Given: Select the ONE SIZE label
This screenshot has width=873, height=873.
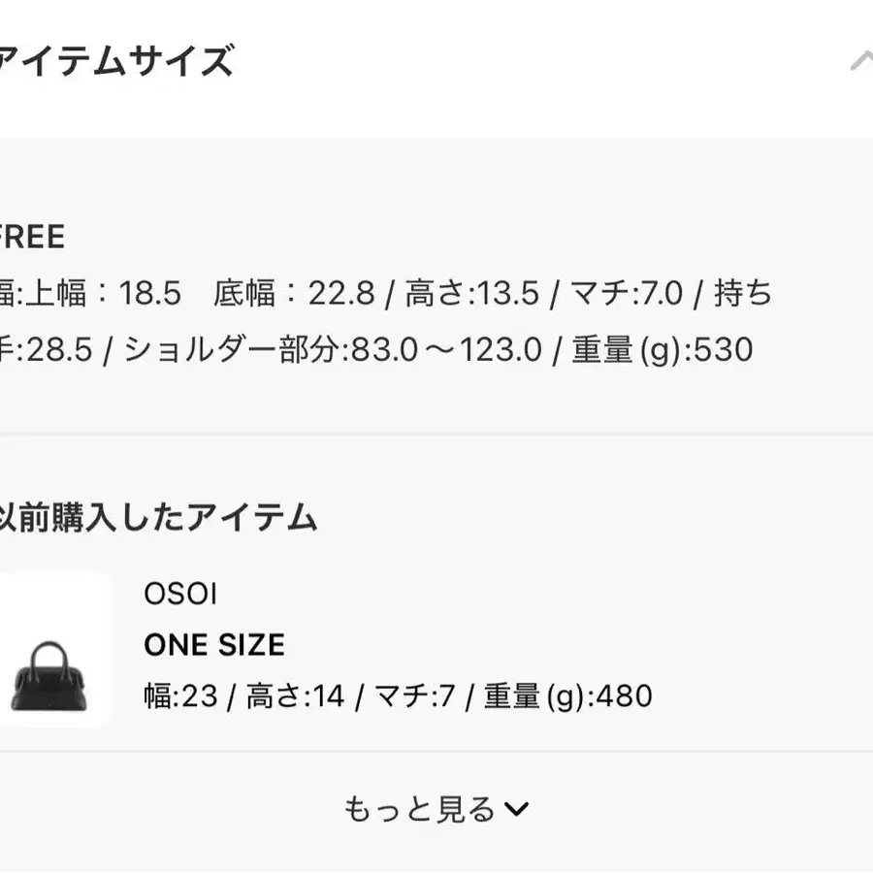Looking at the screenshot, I should (214, 645).
